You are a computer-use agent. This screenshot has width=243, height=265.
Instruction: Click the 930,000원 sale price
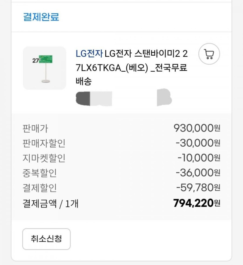pyautogui.click(x=197, y=128)
